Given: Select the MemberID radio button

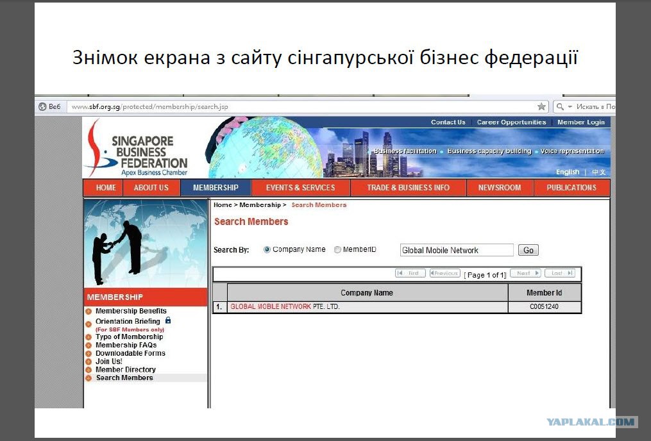Looking at the screenshot, I should pos(337,250).
